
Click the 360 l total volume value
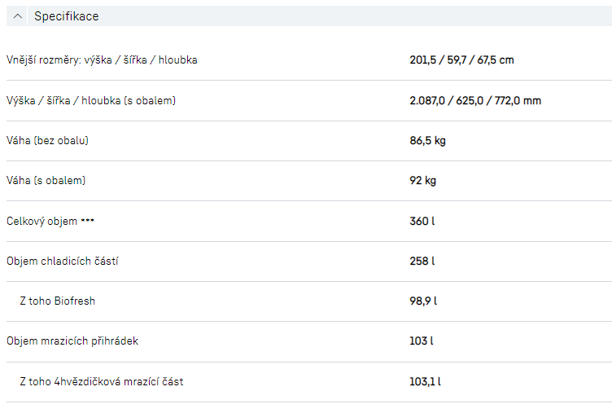pos(422,222)
